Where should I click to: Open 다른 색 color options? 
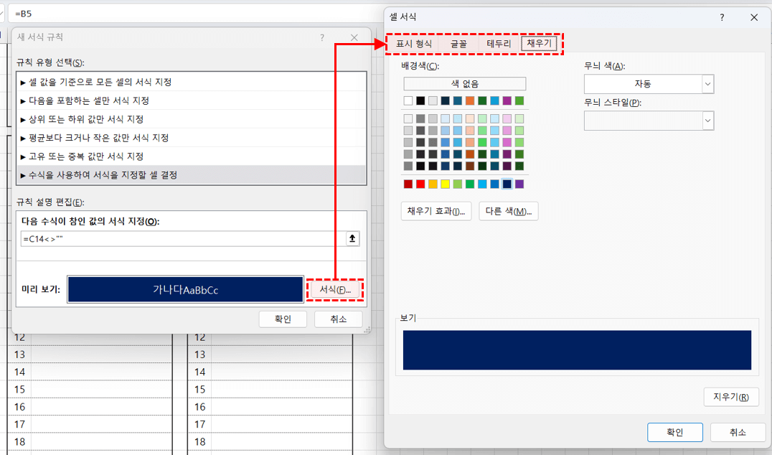coord(508,211)
